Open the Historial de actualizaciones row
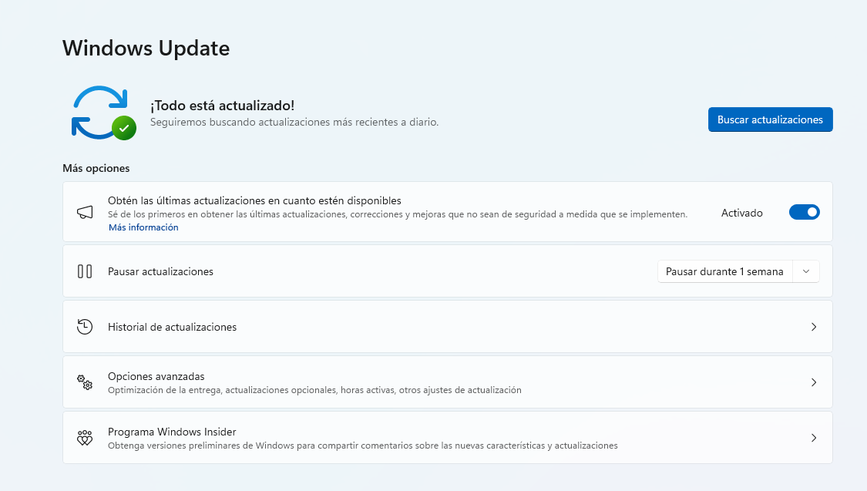The image size is (867, 491). [x=447, y=327]
